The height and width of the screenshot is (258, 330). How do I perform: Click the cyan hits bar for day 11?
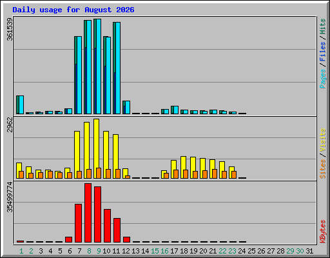[x=118, y=68]
